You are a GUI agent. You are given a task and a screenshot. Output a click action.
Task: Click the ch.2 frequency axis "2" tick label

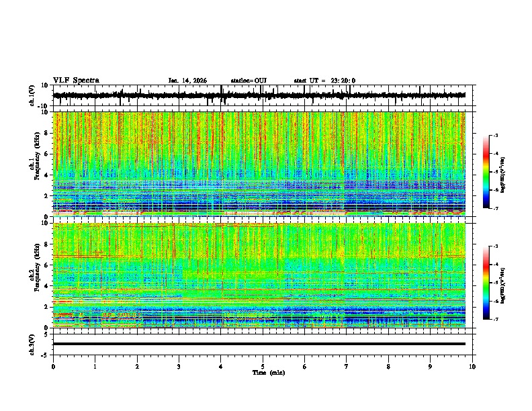tap(46, 307)
